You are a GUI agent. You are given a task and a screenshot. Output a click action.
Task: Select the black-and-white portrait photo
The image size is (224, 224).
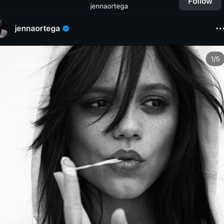pyautogui.click(x=112, y=135)
